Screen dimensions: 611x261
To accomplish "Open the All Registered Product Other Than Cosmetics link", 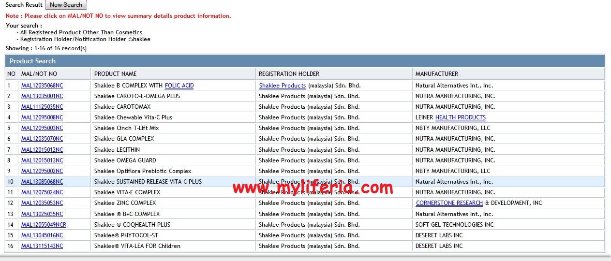I will 81,32.
